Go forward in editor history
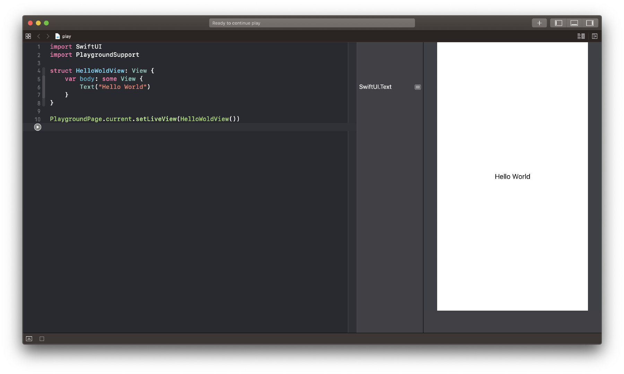The image size is (624, 374). (48, 36)
